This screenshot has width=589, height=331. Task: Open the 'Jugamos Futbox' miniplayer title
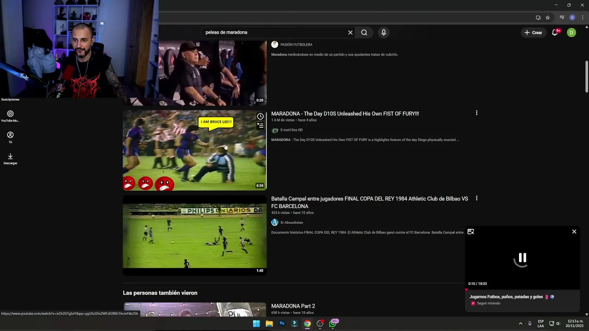[512, 297]
